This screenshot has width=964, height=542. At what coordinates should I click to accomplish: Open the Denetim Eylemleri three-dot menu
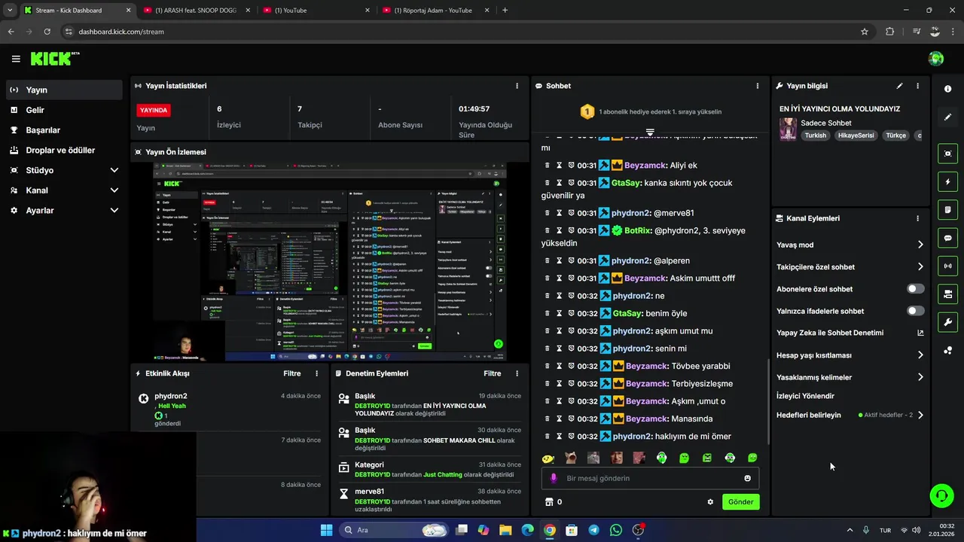click(517, 373)
